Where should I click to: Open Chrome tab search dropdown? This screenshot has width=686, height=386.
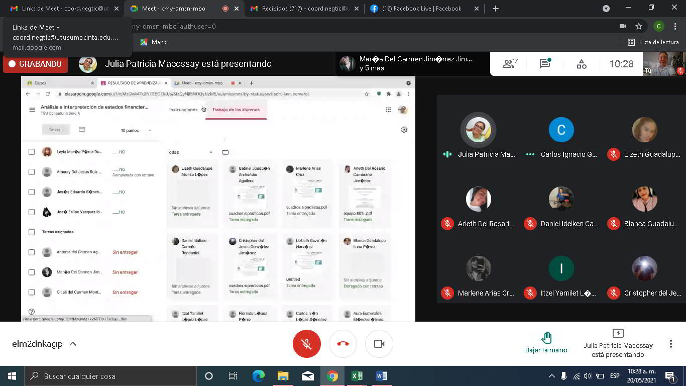coord(606,9)
